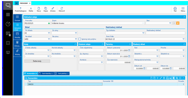
Task: Create a new transfer with Nový
Action: pos(39,9)
